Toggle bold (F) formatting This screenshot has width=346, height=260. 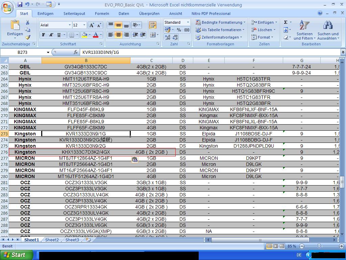[44, 35]
